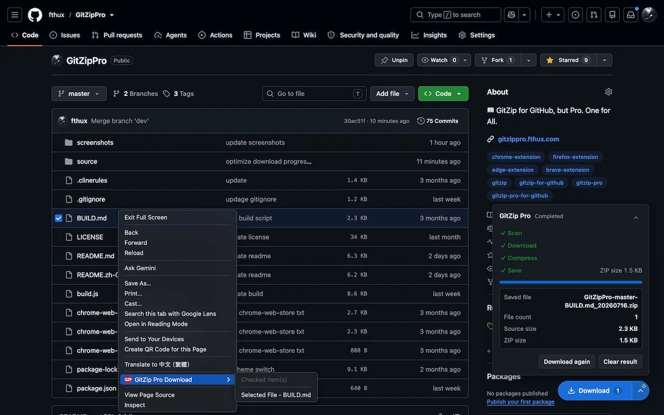Click the Download again button

tap(566, 362)
